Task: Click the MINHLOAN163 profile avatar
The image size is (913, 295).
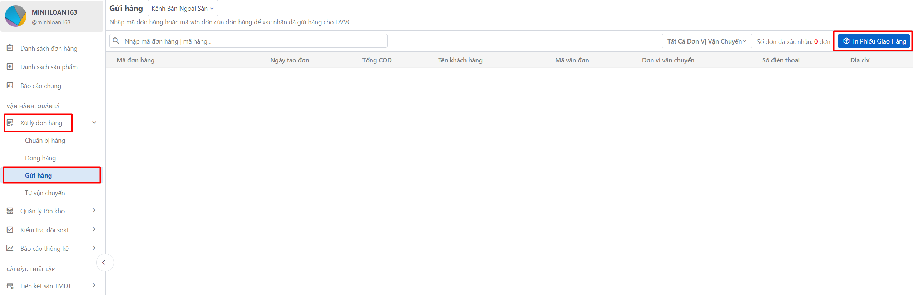Action: click(16, 16)
